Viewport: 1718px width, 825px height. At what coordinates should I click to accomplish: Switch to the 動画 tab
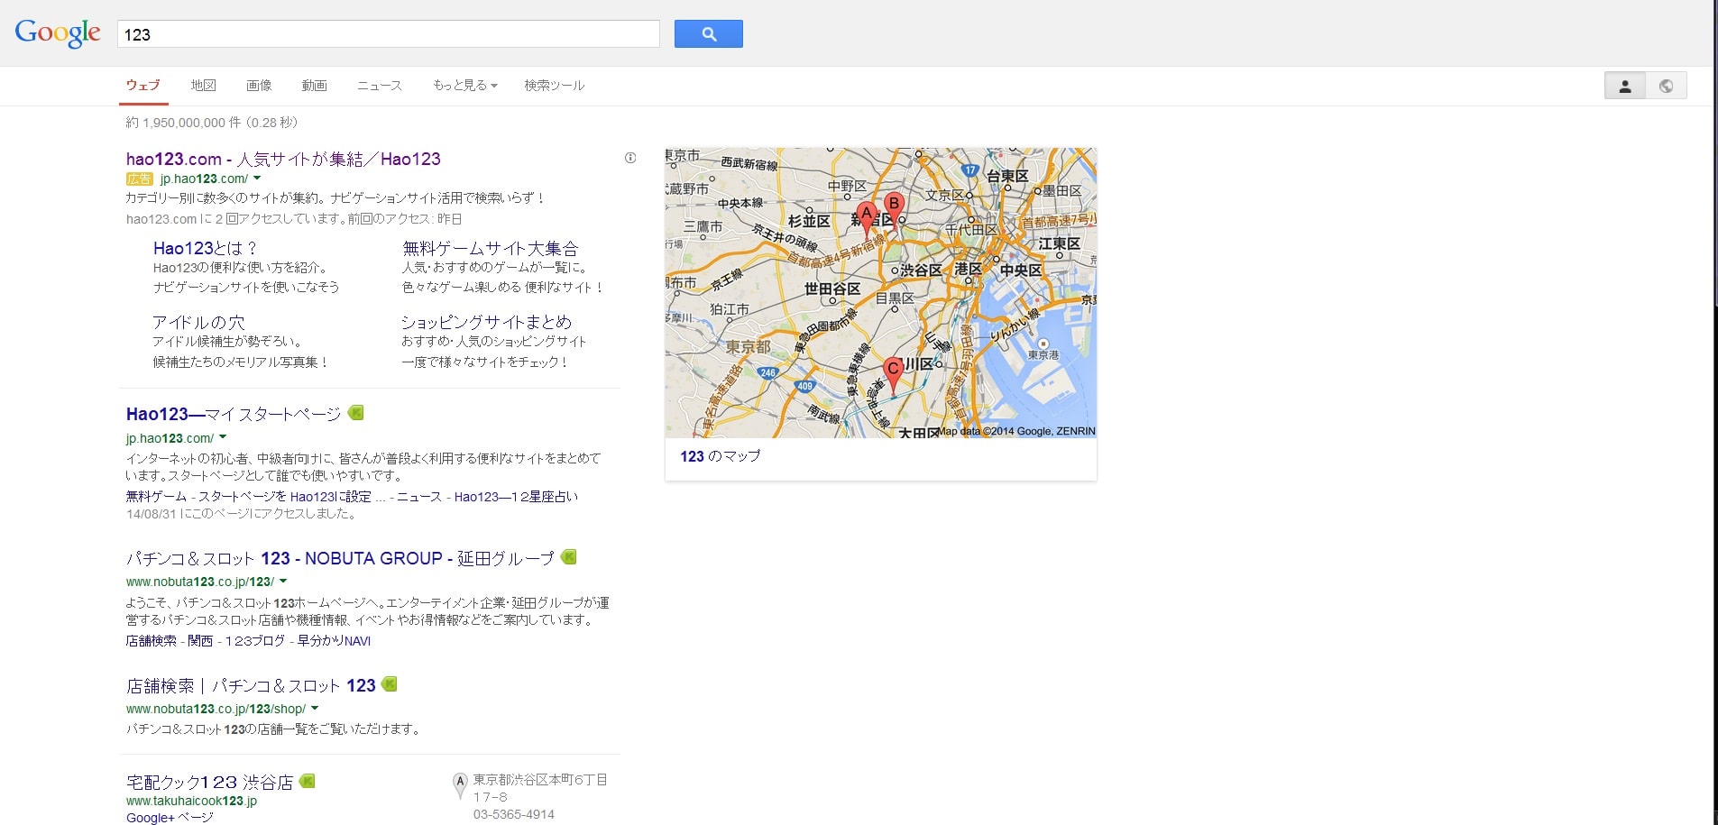coord(314,86)
